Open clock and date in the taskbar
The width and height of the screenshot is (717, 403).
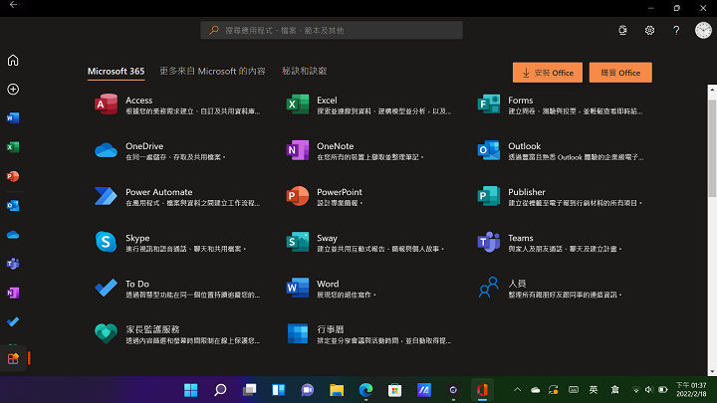(x=691, y=390)
